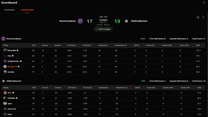Open highlighted kasquer13 player name
The image size is (208, 117).
coord(12,66)
